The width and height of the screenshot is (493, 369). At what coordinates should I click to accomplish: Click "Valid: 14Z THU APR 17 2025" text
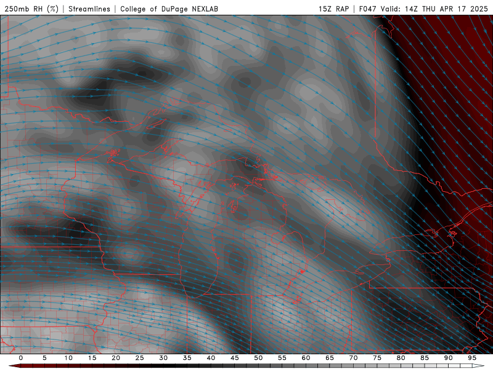(434, 9)
